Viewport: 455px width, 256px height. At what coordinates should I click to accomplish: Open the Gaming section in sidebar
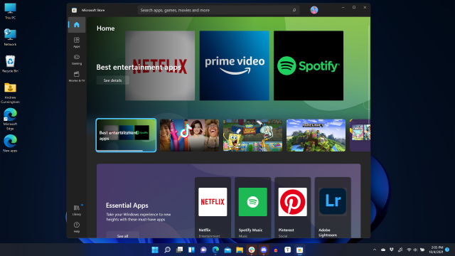coord(77,59)
